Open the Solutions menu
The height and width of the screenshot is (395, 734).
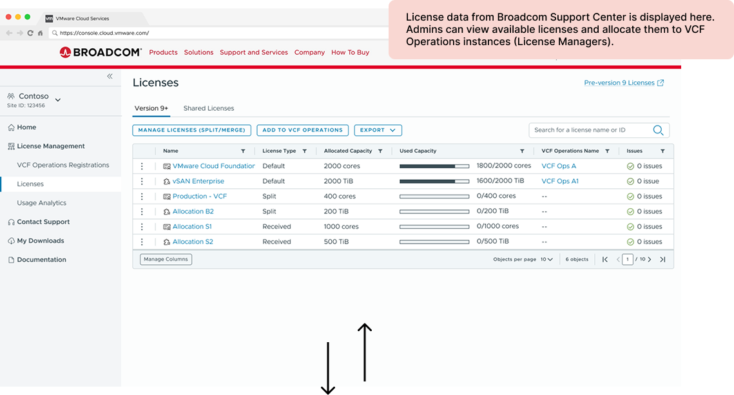pos(198,52)
